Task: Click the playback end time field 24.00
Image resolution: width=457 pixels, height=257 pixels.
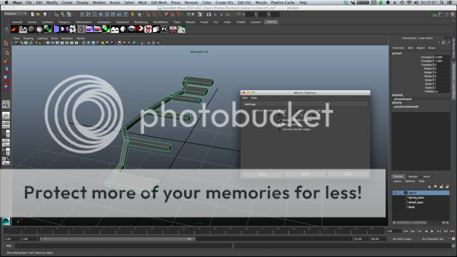Action: point(357,239)
